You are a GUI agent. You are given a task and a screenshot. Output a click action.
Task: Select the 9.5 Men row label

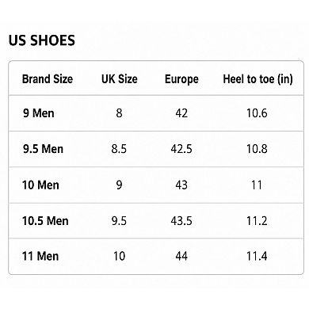click(43, 149)
